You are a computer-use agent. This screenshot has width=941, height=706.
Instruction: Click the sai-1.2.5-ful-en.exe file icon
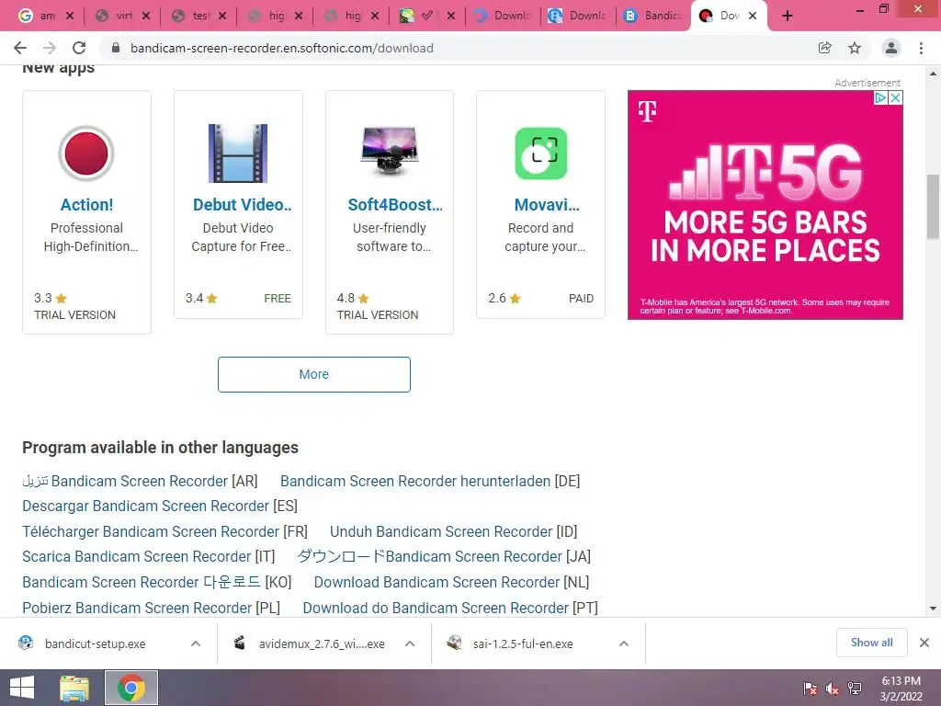click(454, 643)
